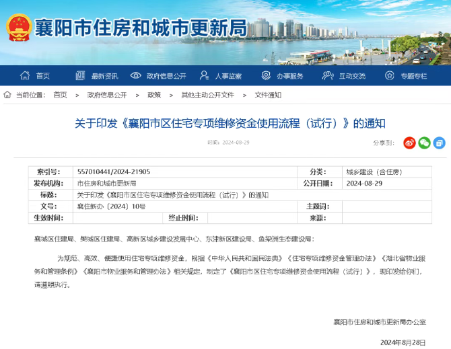This screenshot has height=349, width=451.
Task: Navigate to 政策 in the breadcrumb
Action: pyautogui.click(x=154, y=95)
